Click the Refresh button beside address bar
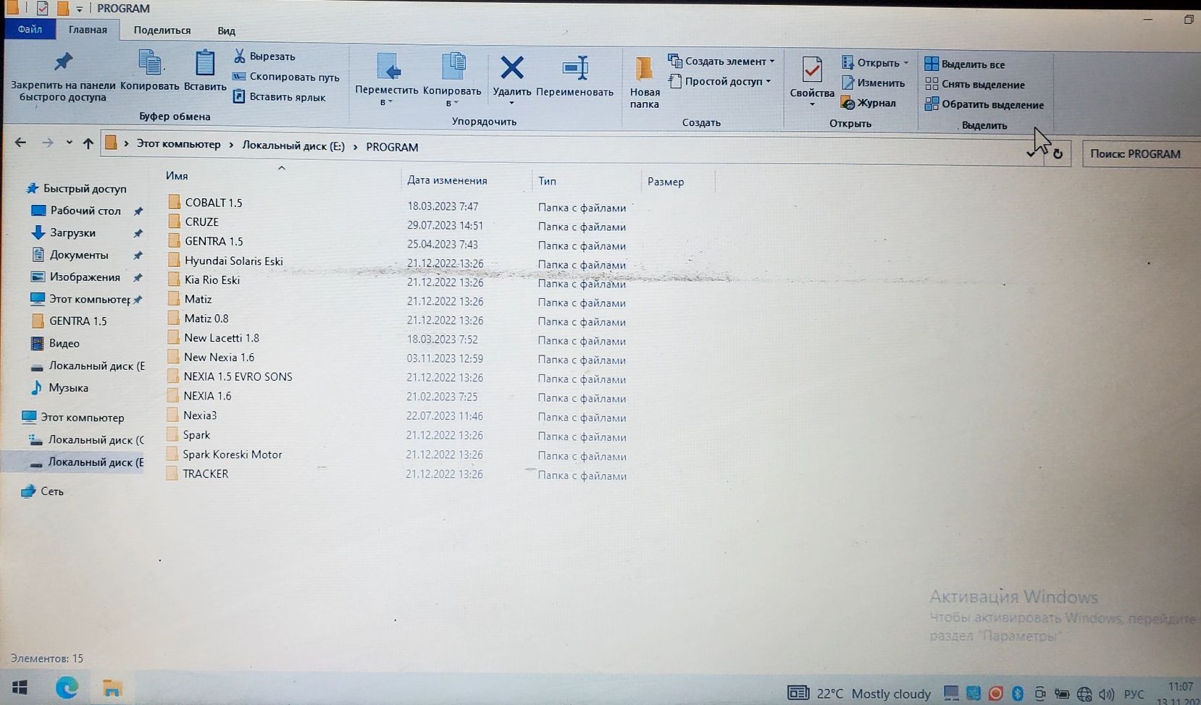The height and width of the screenshot is (705, 1201). click(x=1058, y=153)
